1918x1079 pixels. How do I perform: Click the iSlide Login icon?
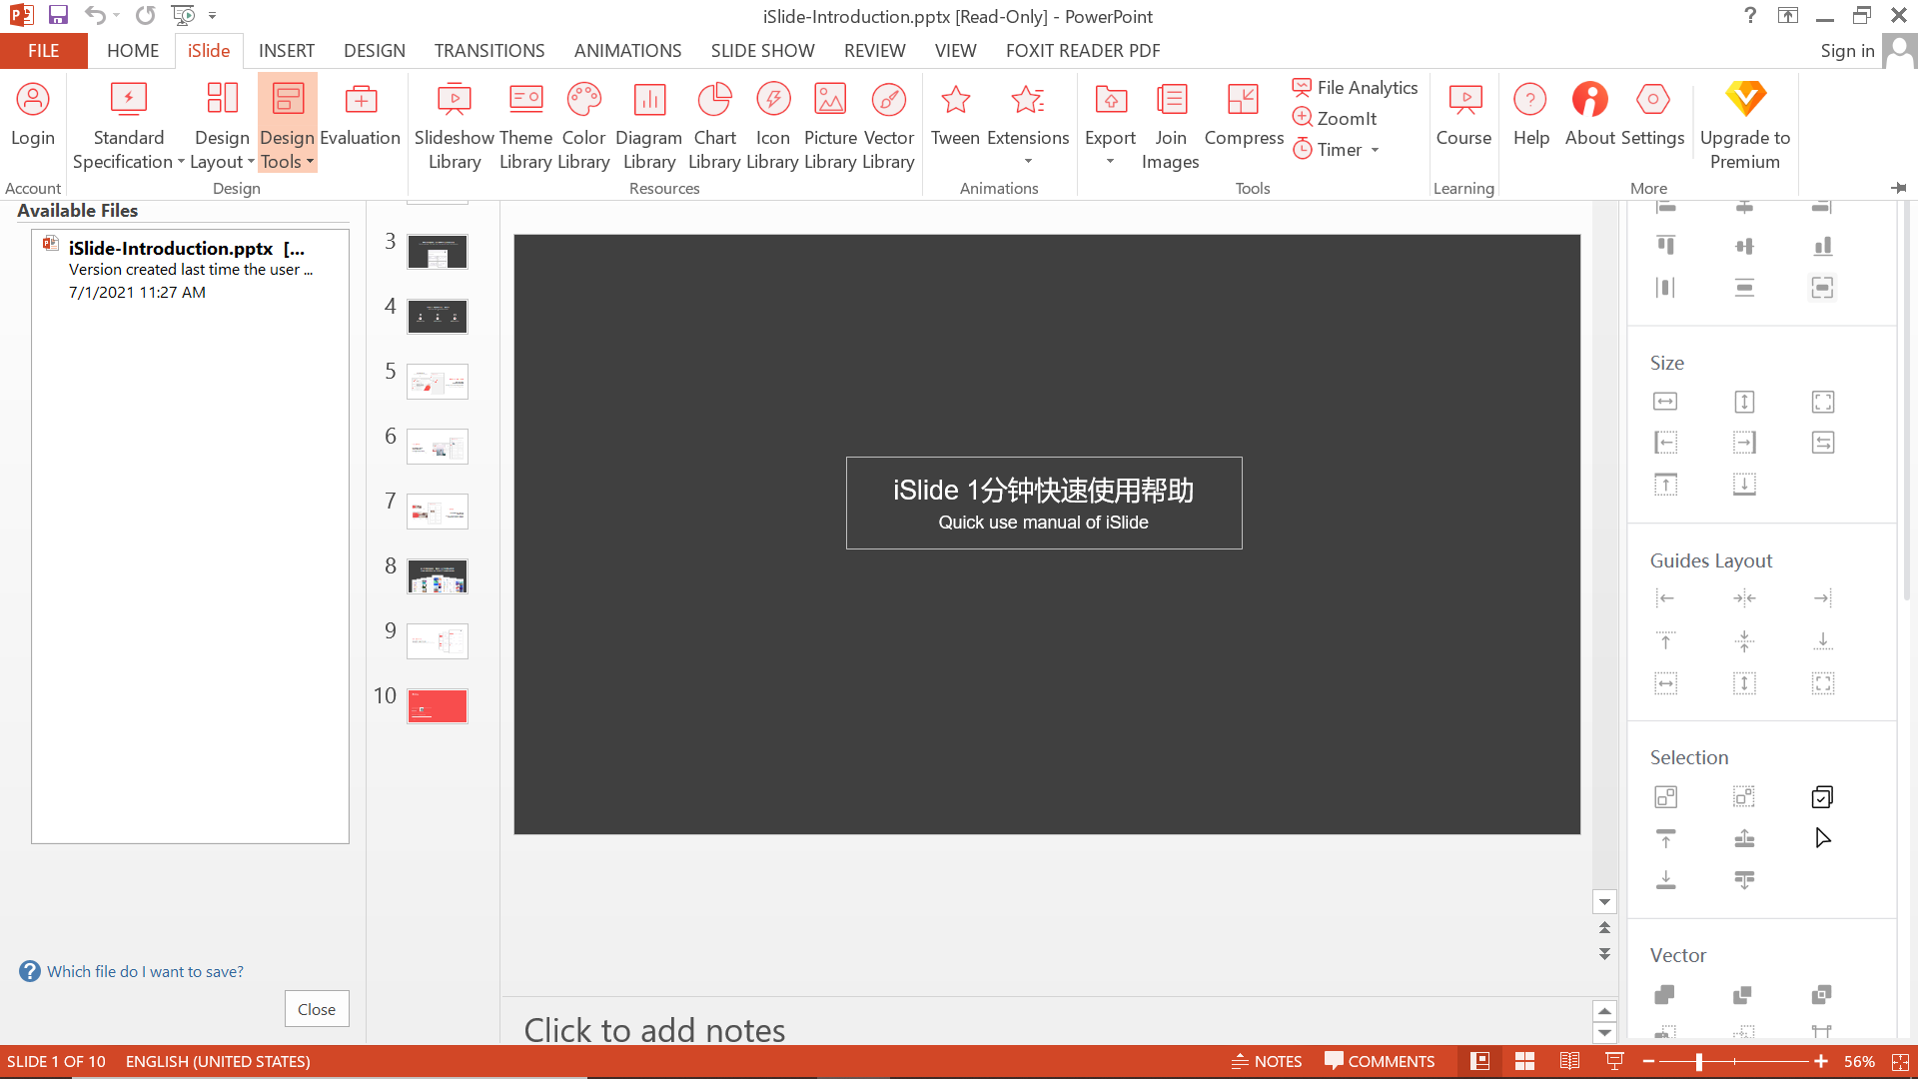tap(33, 117)
